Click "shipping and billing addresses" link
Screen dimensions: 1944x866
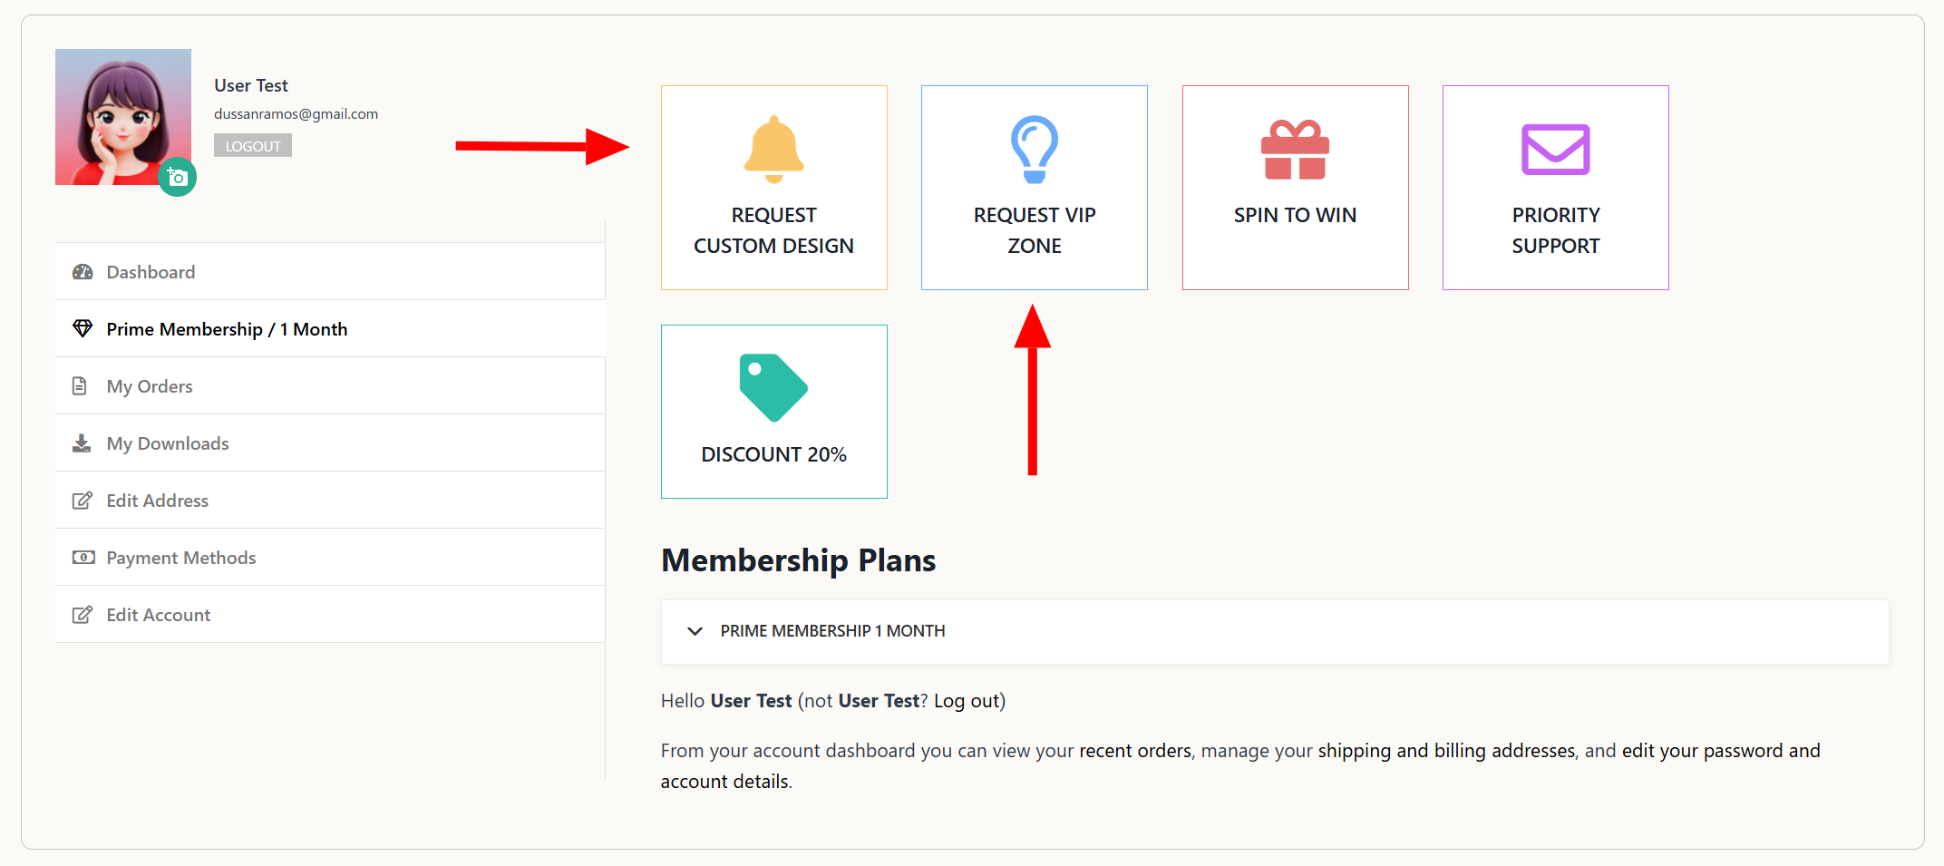point(1446,751)
